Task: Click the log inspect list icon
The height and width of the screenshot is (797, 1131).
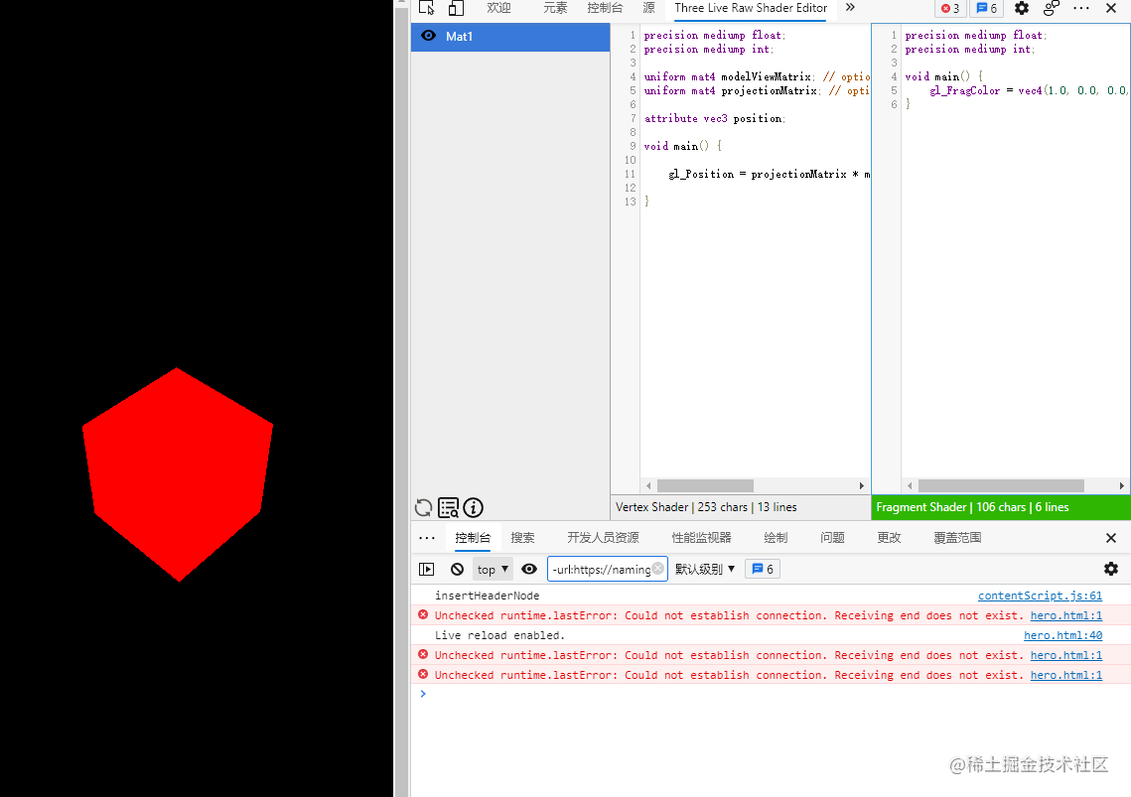Action: (448, 508)
